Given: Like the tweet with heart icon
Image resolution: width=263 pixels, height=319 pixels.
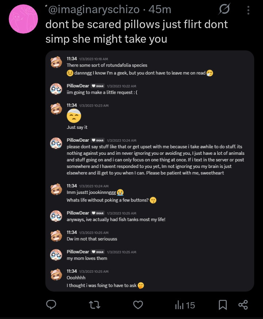Looking at the screenshot, I should click(138, 304).
